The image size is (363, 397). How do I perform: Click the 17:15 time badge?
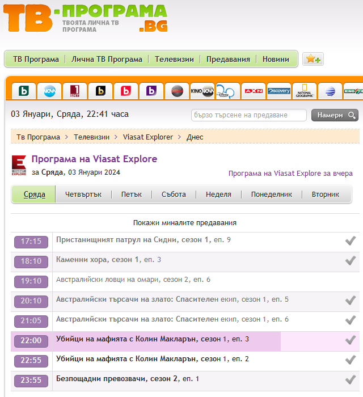pyautogui.click(x=31, y=242)
